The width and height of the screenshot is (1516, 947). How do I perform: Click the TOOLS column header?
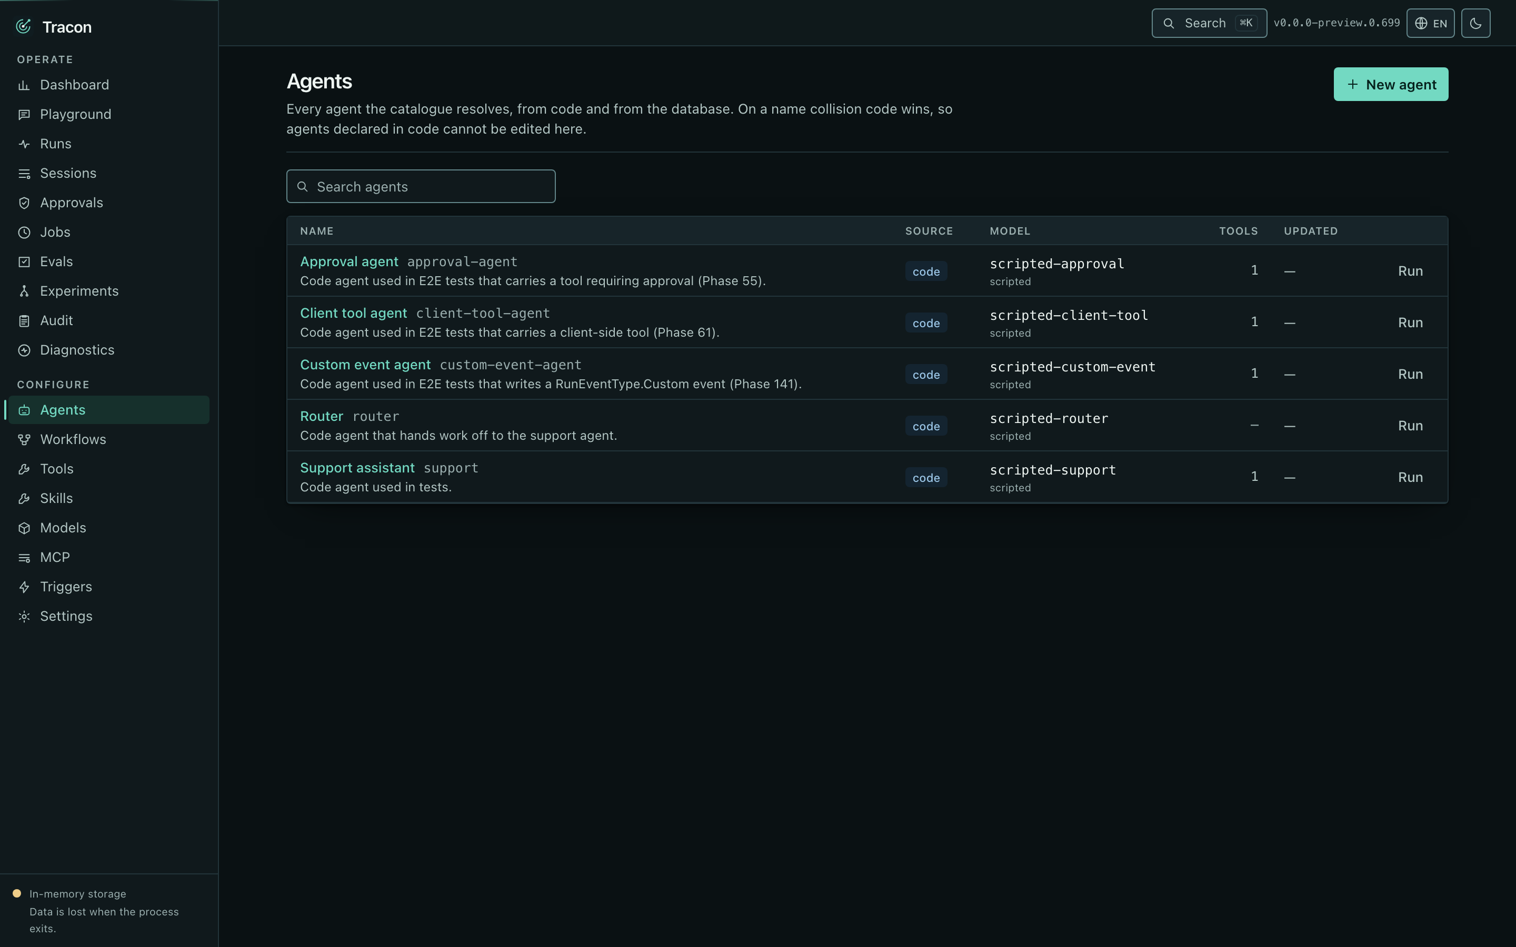(x=1238, y=230)
